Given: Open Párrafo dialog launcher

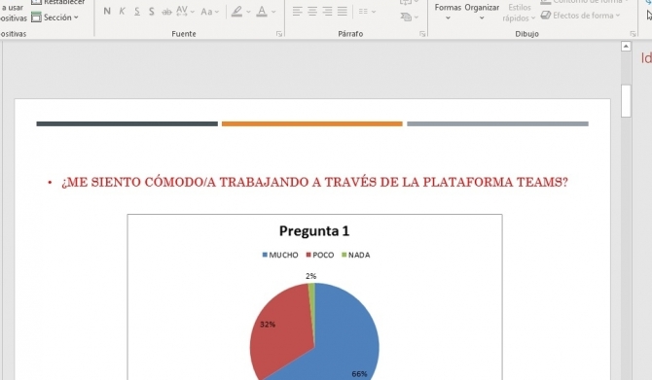Looking at the screenshot, I should (422, 34).
